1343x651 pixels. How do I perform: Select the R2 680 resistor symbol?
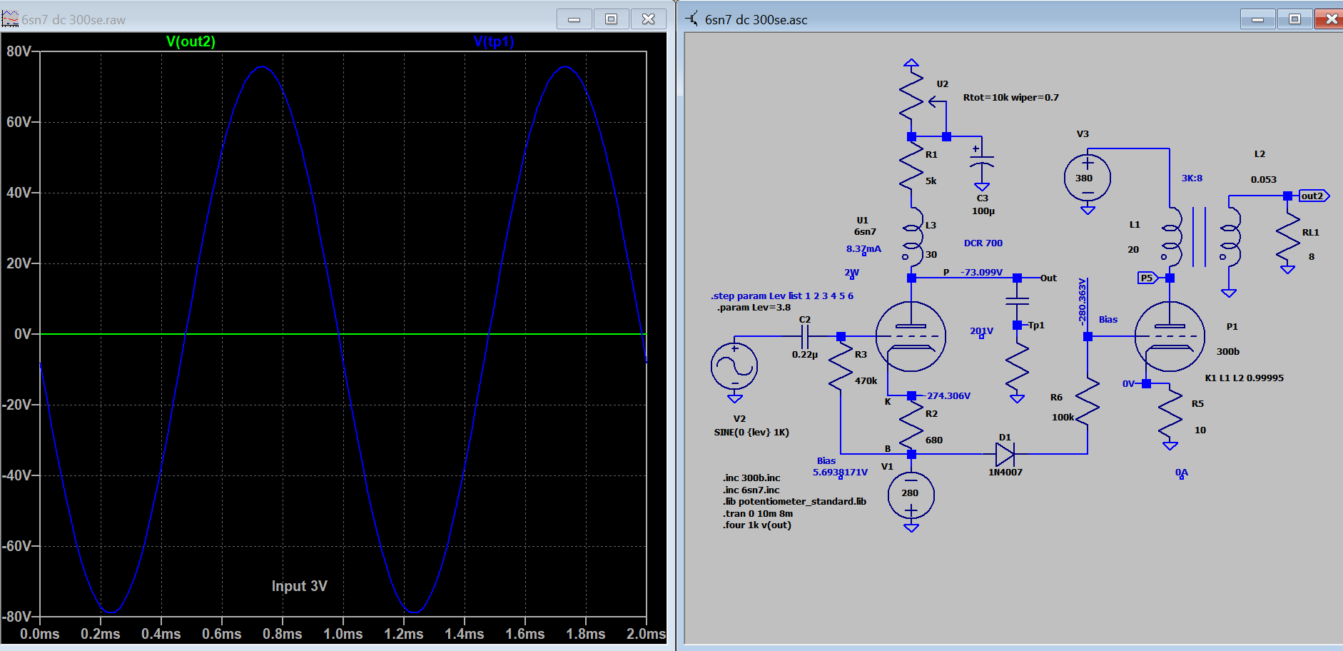pyautogui.click(x=911, y=426)
